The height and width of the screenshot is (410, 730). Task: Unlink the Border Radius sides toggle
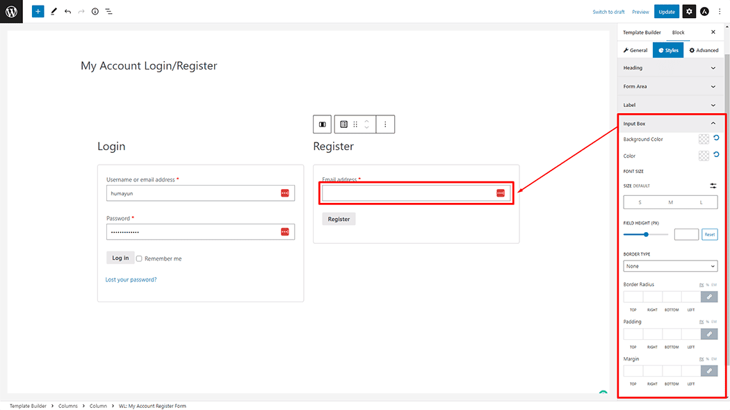point(709,297)
